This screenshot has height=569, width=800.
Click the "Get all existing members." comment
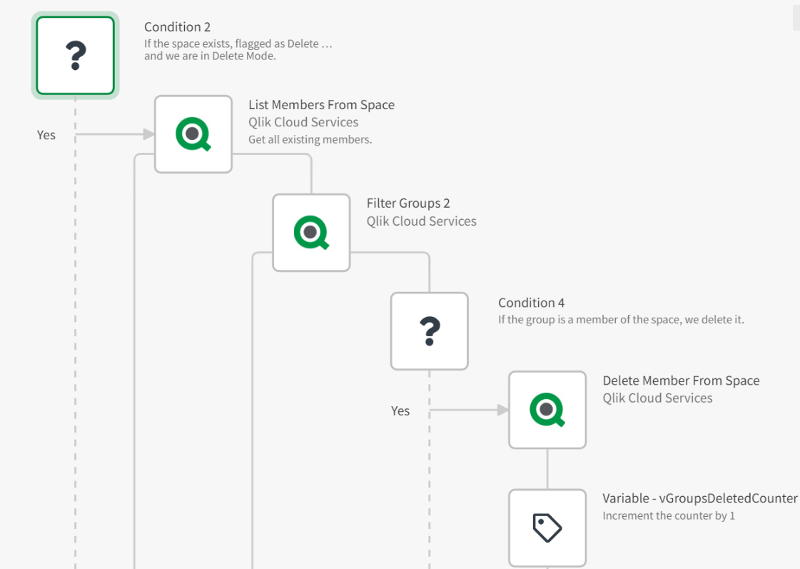coord(310,139)
